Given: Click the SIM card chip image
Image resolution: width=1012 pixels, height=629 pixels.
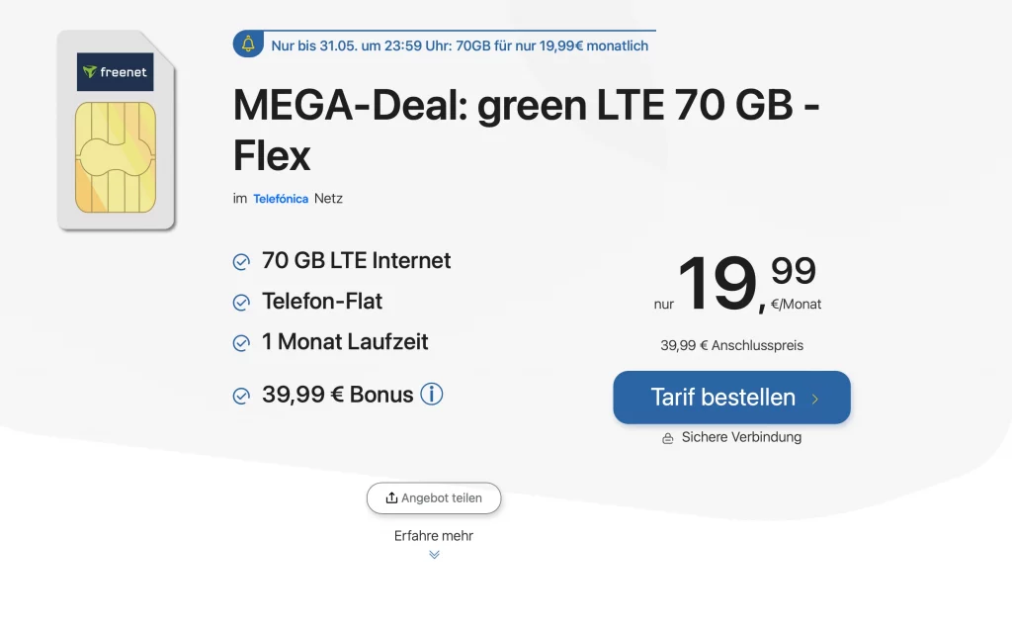Looking at the screenshot, I should [116, 157].
